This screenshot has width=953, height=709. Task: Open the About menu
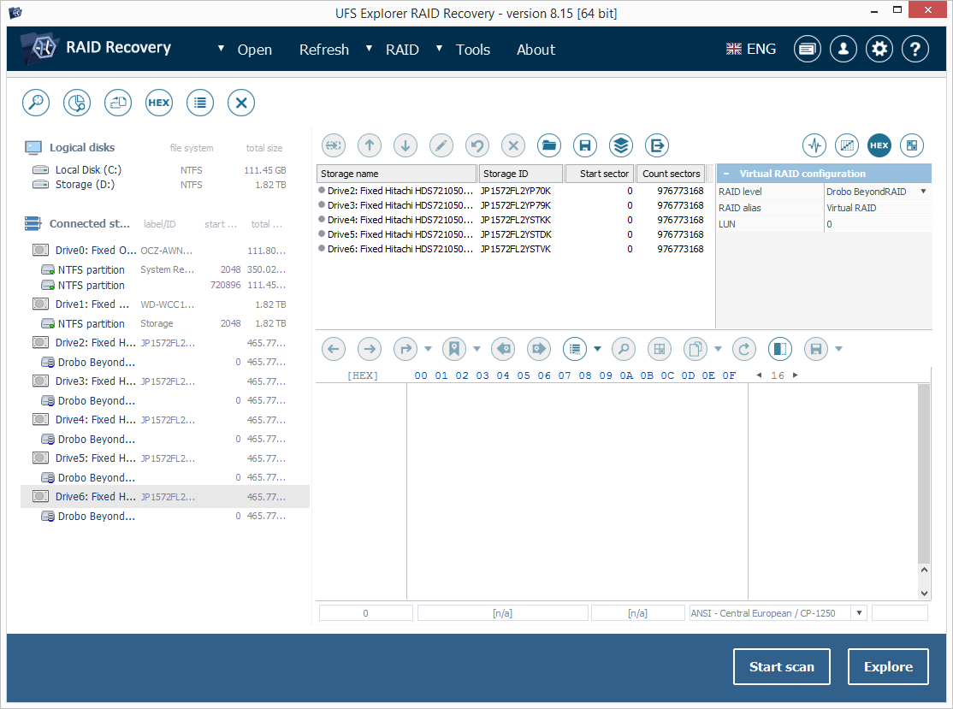click(x=536, y=50)
